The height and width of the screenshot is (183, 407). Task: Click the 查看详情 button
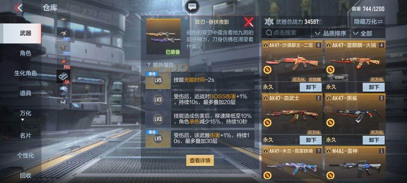pos(200,161)
